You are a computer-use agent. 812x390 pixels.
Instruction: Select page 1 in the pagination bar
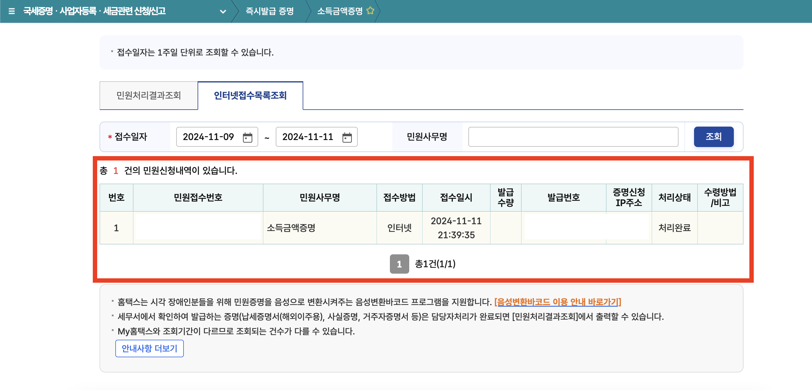pos(399,264)
